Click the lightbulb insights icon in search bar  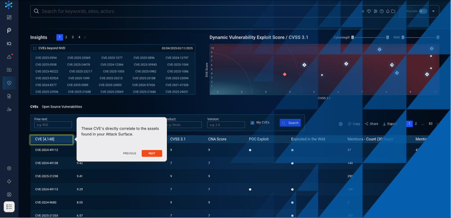[x=369, y=11]
